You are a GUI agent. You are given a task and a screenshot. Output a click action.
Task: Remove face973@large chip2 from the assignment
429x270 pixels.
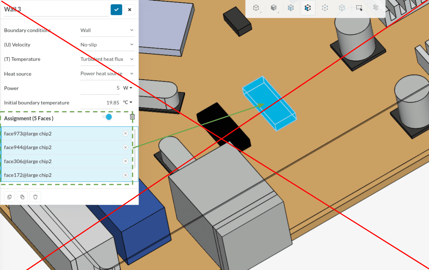click(125, 133)
